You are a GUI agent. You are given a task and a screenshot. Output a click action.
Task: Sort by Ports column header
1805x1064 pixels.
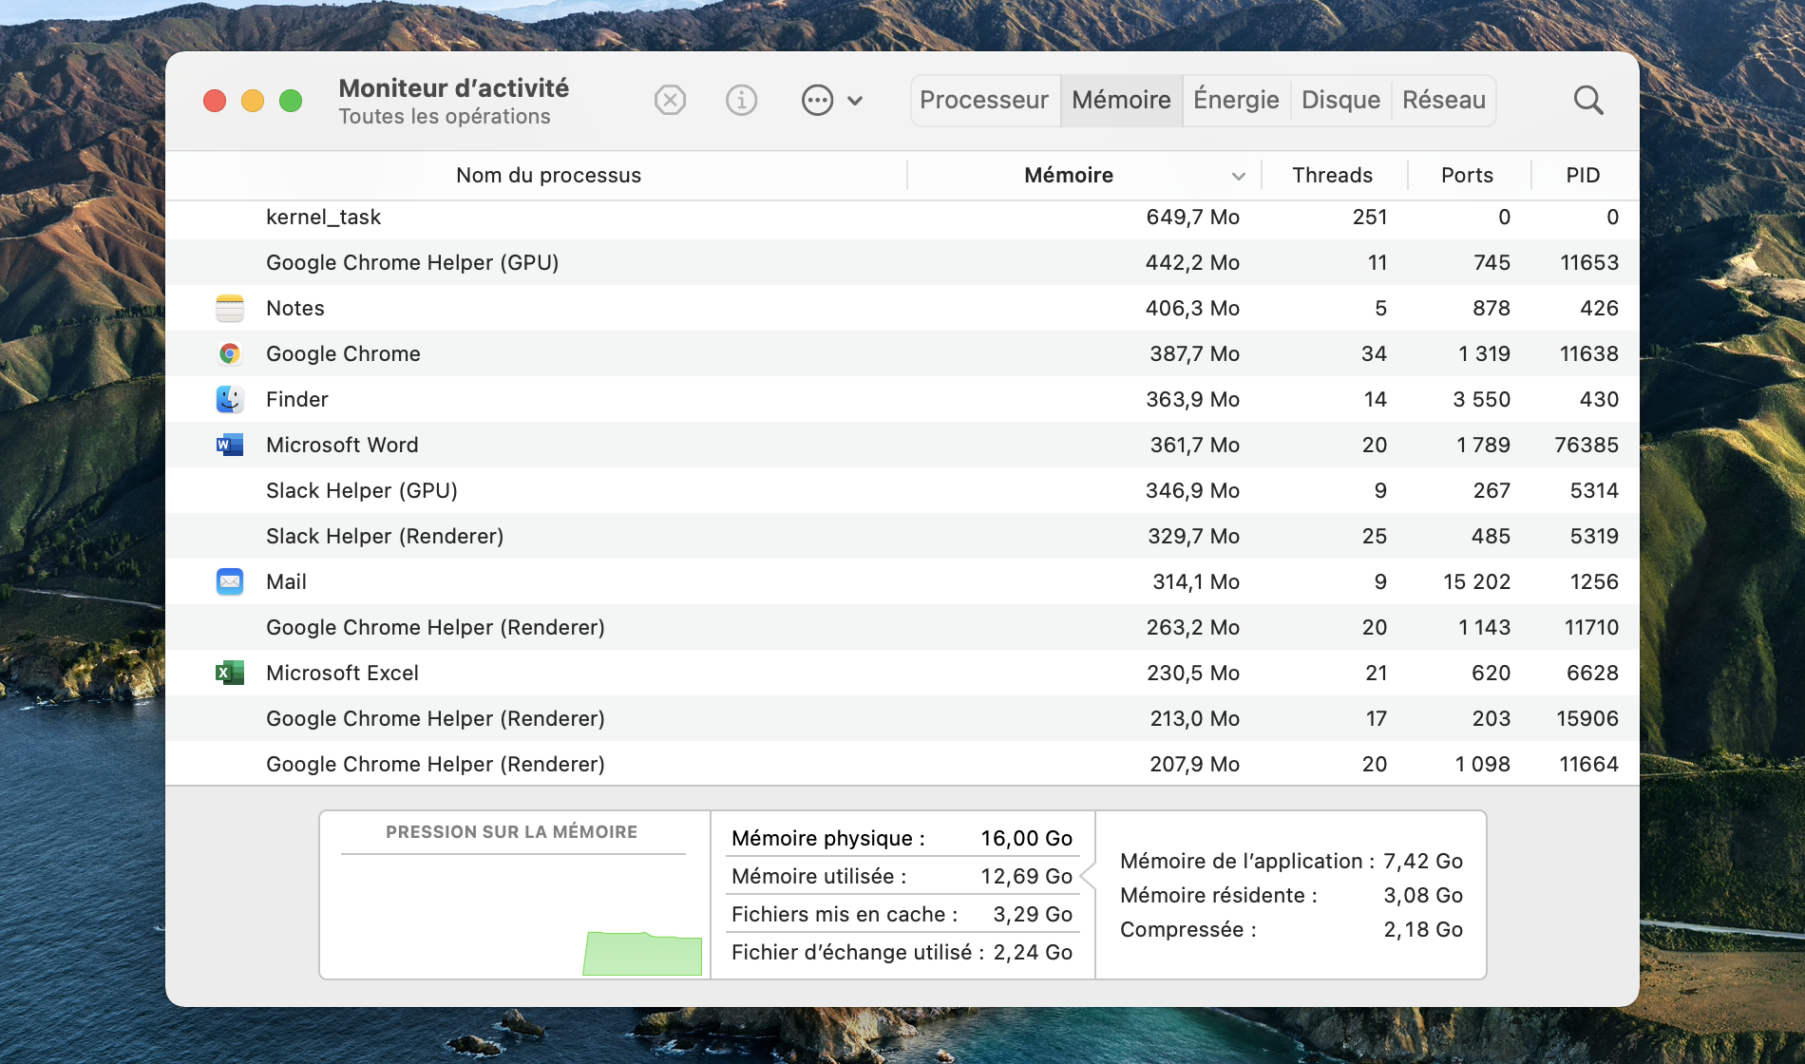[1467, 175]
